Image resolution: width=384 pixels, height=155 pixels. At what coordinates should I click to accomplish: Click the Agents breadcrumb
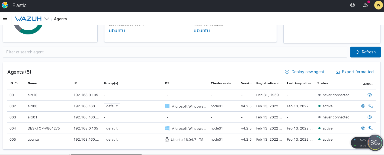[60, 19]
